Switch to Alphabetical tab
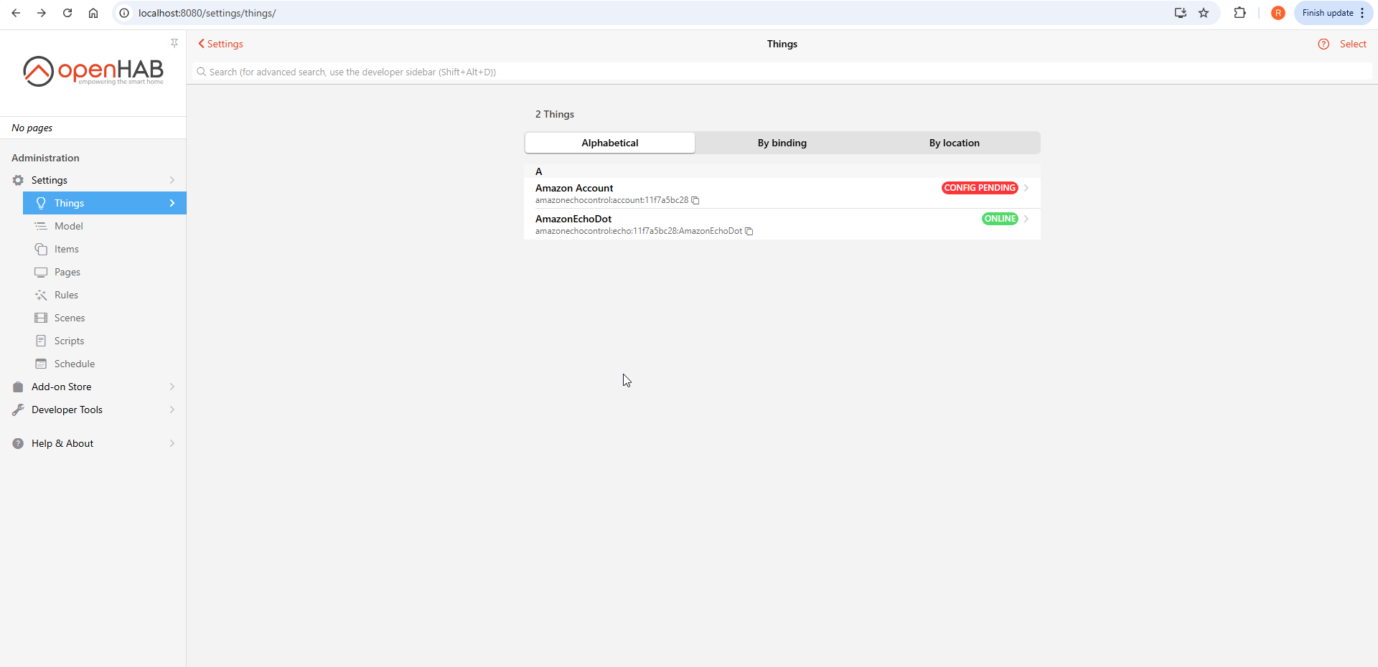The height and width of the screenshot is (667, 1378). click(610, 143)
